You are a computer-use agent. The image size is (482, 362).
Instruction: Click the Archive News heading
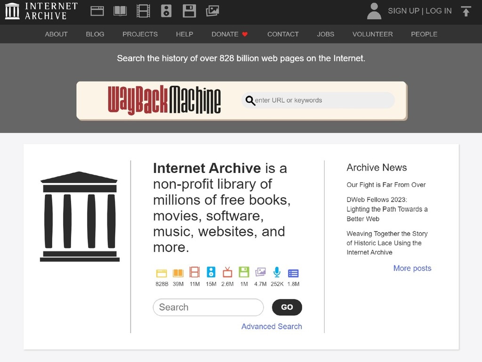coord(377,167)
